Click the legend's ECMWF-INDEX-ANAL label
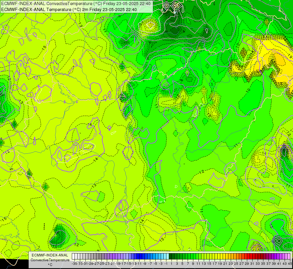The width and height of the screenshot is (293, 269). click(50, 255)
